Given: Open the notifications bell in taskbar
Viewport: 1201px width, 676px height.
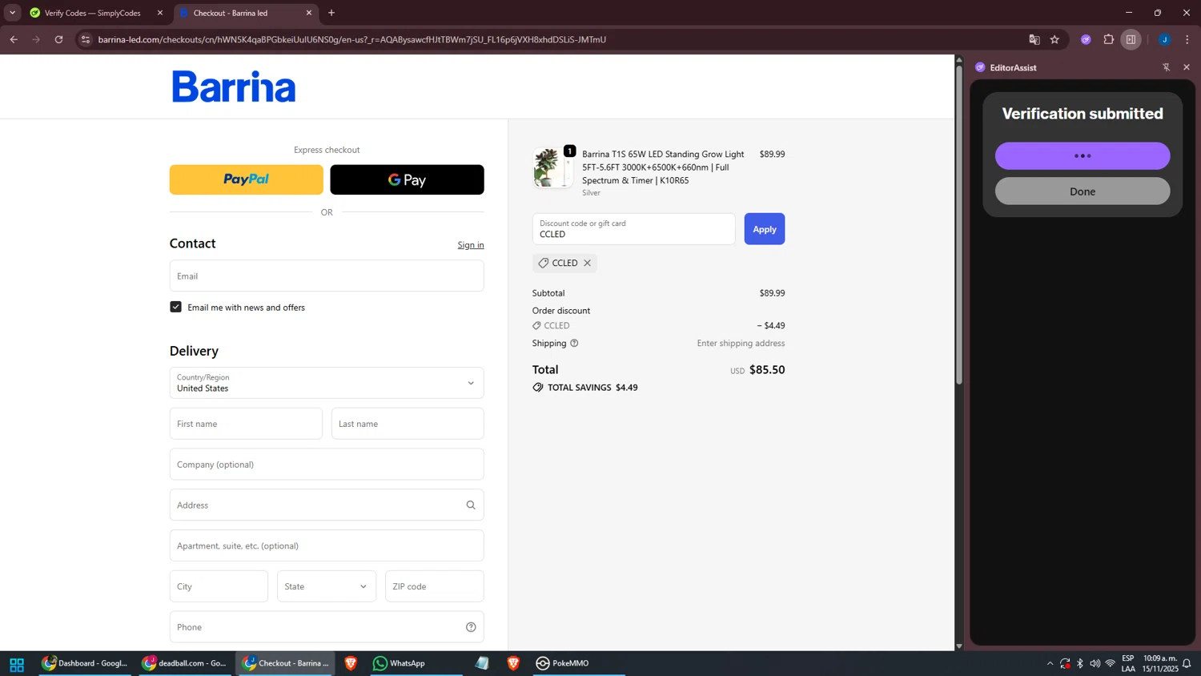Looking at the screenshot, I should 1187,664.
